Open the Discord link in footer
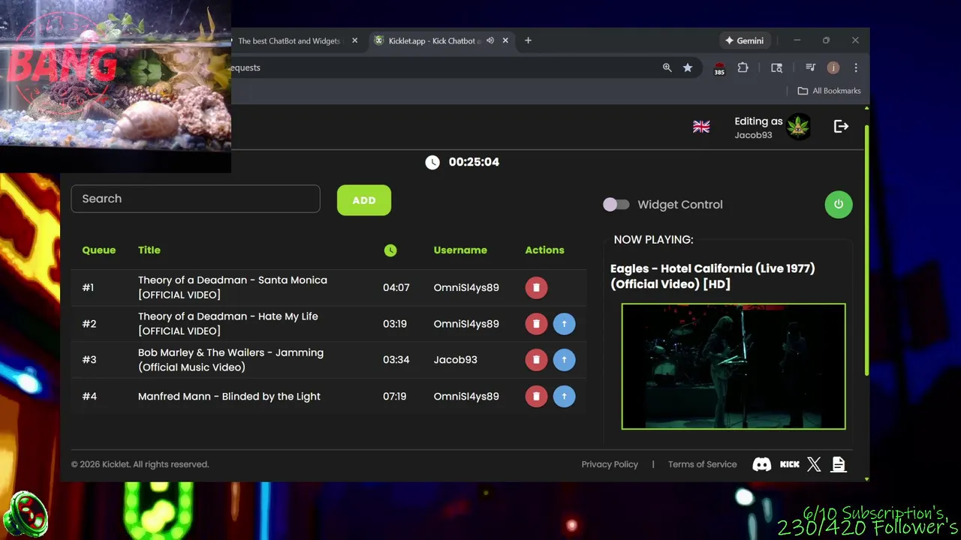Image resolution: width=961 pixels, height=540 pixels. [x=761, y=464]
